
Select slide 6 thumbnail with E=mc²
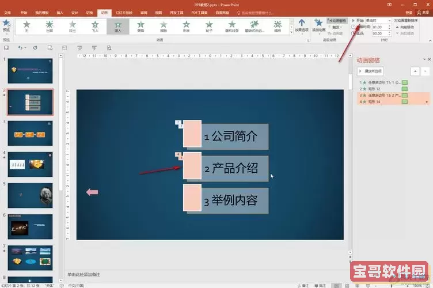[x=30, y=227]
